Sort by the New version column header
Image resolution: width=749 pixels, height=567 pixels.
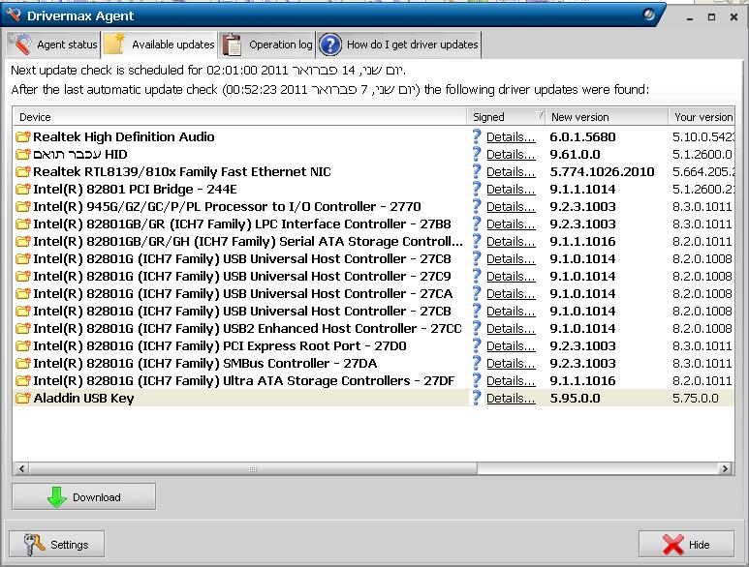[607, 117]
